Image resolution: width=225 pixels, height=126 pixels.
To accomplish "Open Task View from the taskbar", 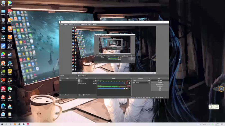I will click(x=10, y=124).
